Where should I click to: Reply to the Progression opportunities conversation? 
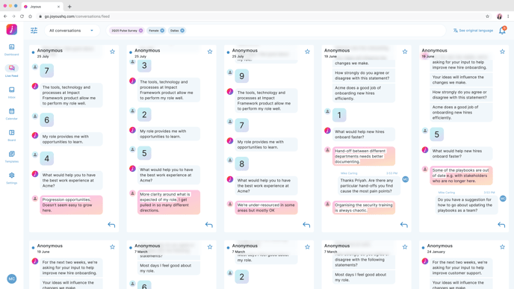(x=111, y=225)
